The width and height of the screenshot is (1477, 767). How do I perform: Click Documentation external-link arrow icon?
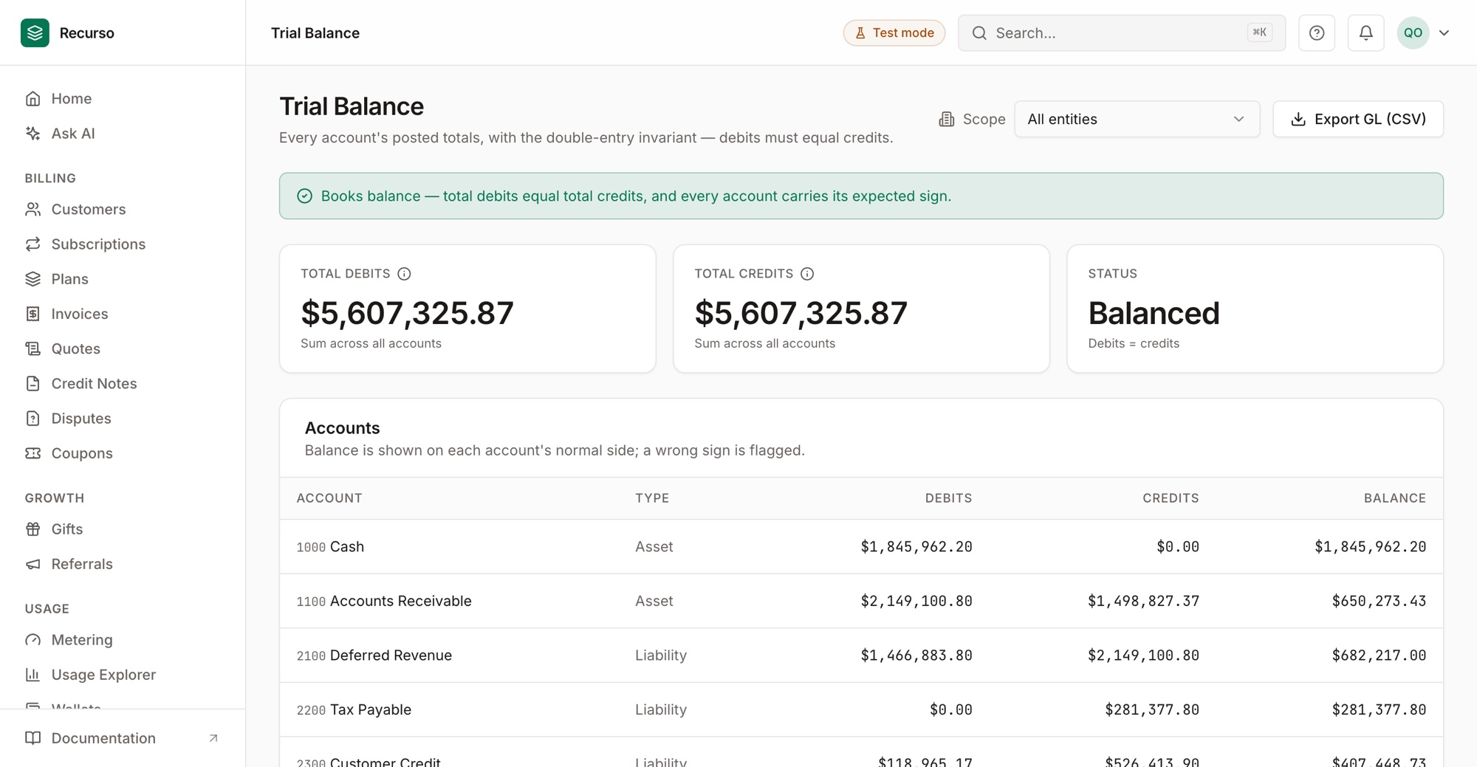click(x=213, y=738)
